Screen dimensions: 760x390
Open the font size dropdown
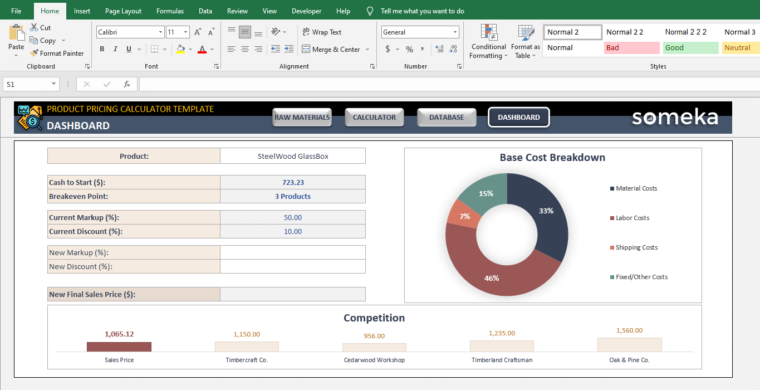[185, 32]
